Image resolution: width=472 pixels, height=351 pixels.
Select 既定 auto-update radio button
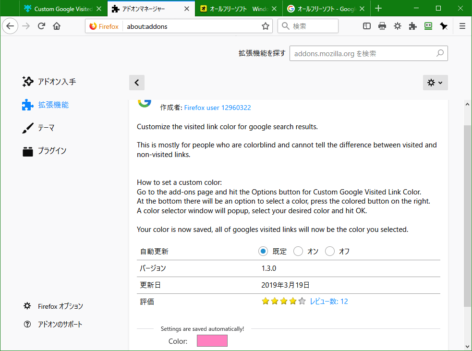click(x=263, y=251)
